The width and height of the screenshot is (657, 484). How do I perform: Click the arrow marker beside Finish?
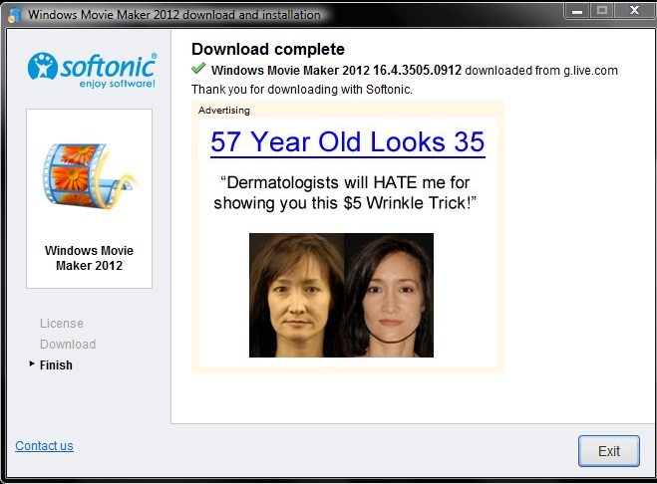tap(32, 363)
